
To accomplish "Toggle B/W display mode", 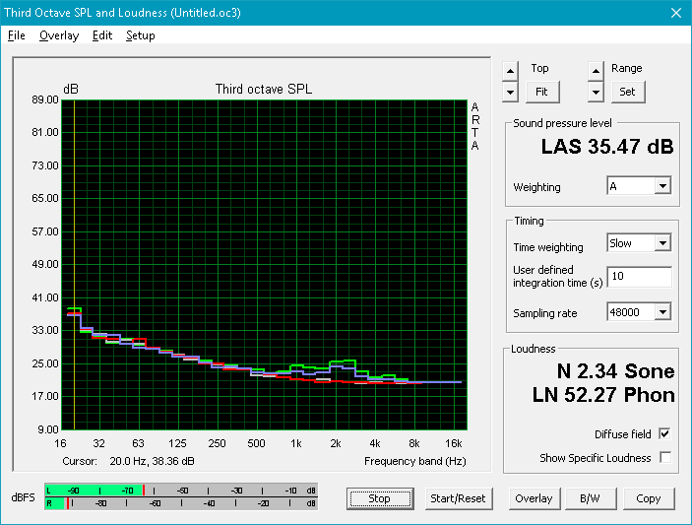I will [590, 498].
